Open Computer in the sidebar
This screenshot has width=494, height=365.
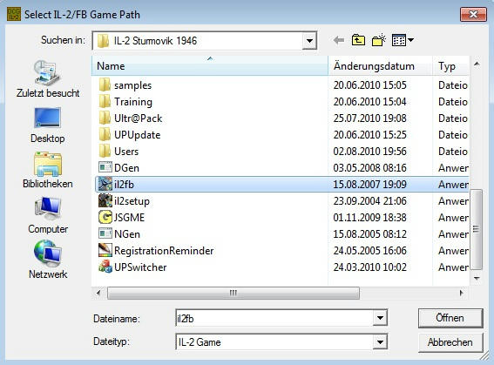tap(48, 216)
